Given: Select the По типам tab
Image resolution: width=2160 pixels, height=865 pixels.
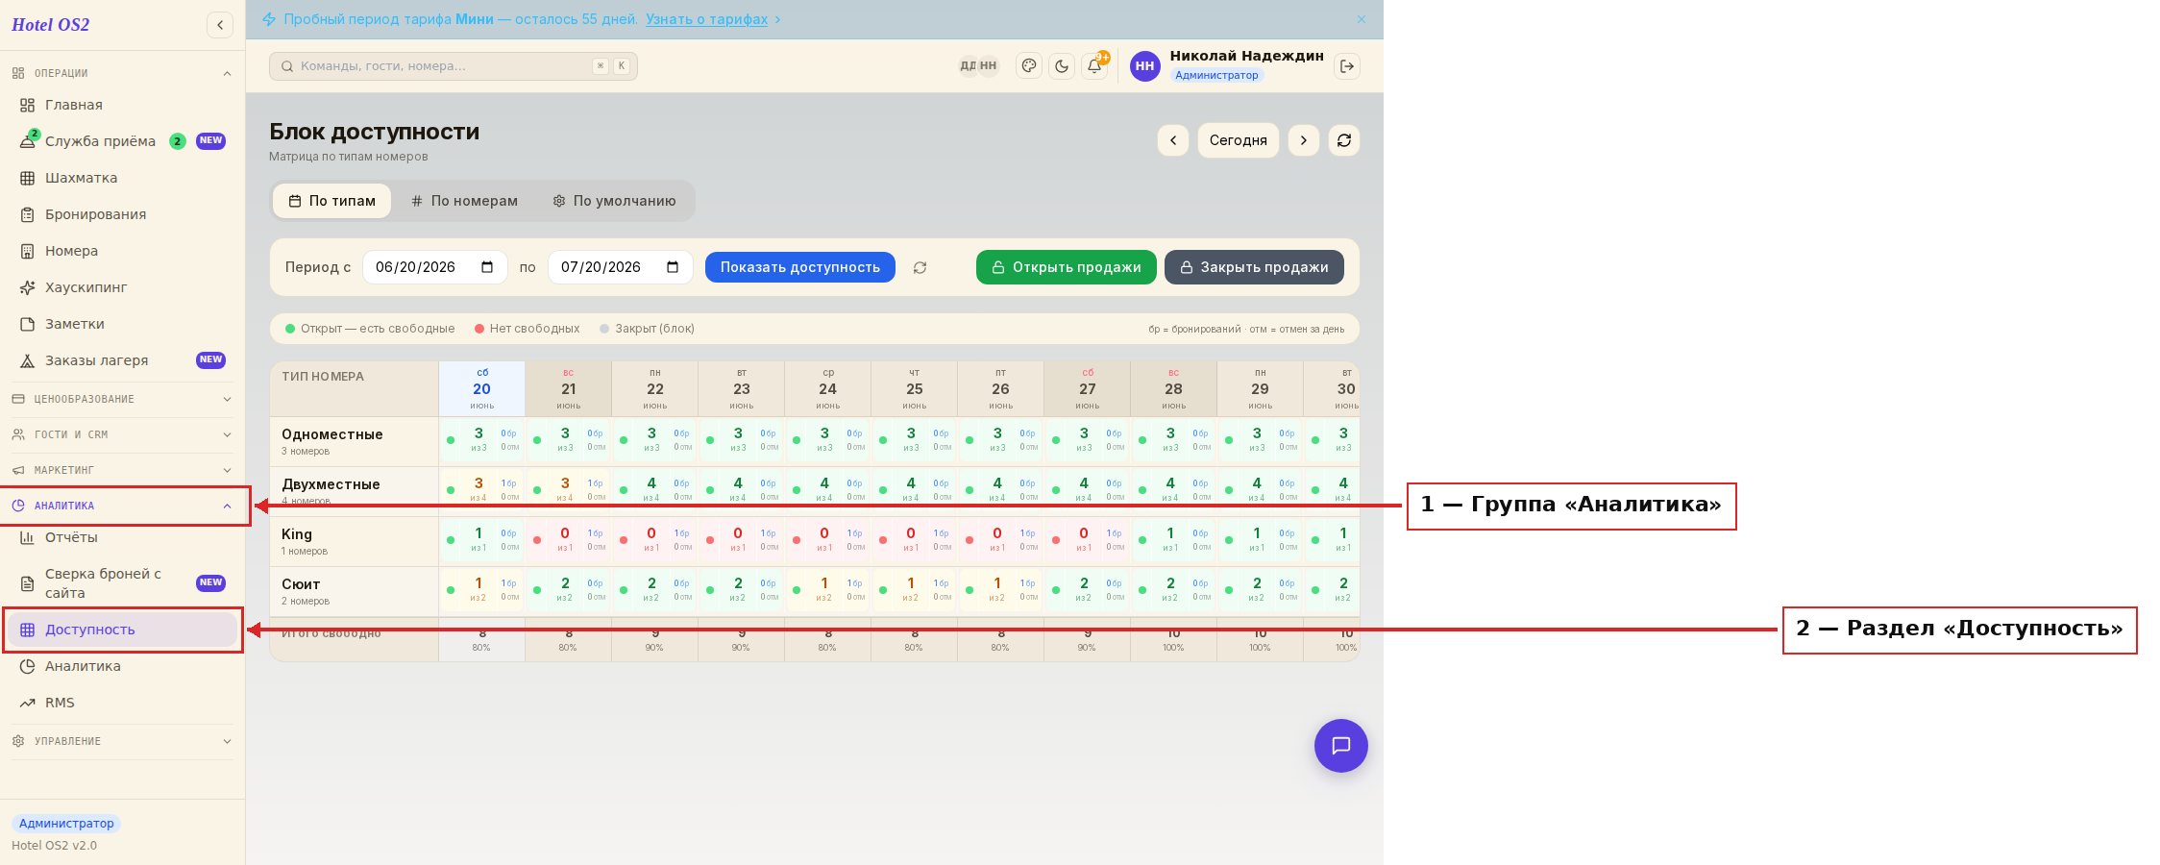Looking at the screenshot, I should [x=331, y=201].
